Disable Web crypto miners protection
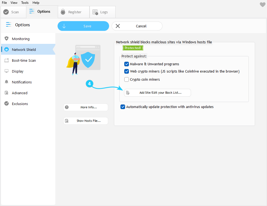 point(126,71)
